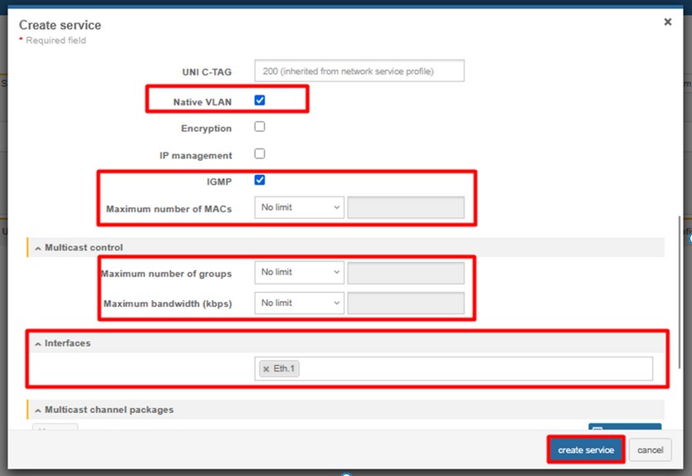The height and width of the screenshot is (476, 692).
Task: Collapse the Multicast control section
Action: (38, 248)
